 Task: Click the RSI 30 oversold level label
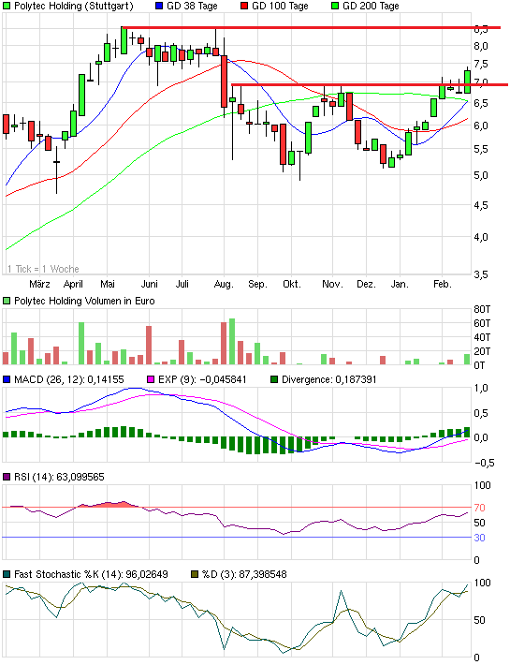coord(479,538)
